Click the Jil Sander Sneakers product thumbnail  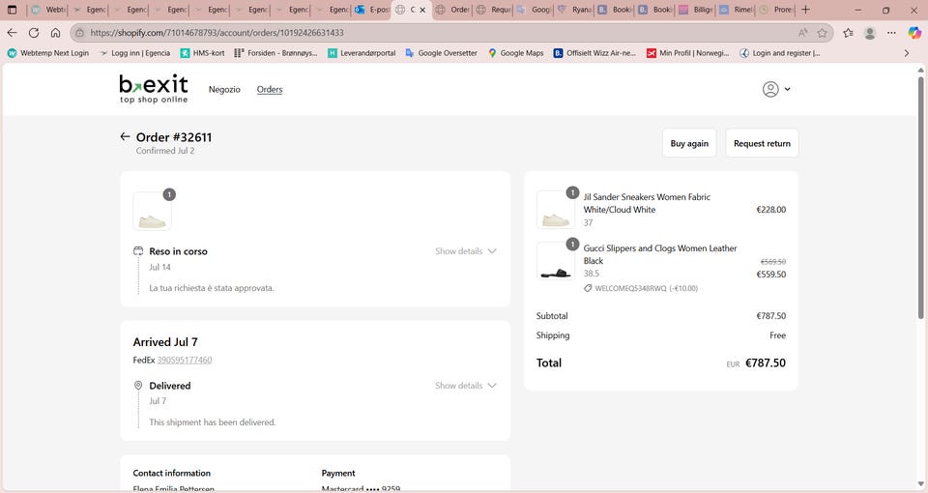555,210
